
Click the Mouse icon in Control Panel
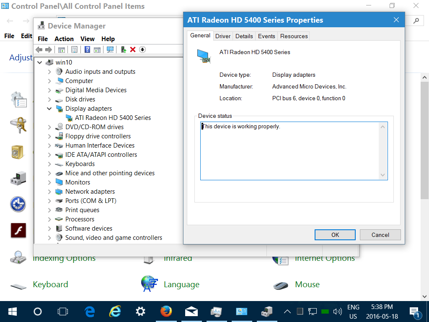[280, 285]
